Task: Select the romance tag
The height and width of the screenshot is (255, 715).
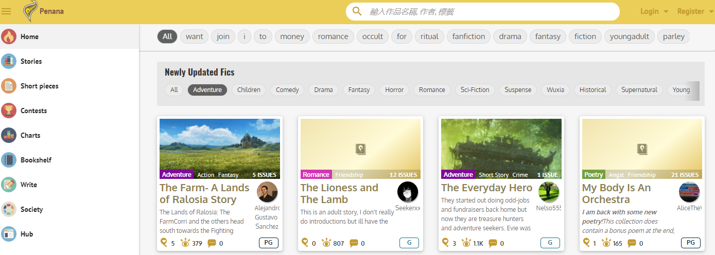Action: pos(333,37)
